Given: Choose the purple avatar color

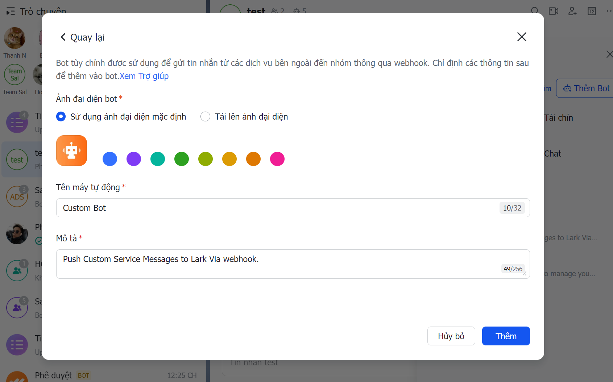Looking at the screenshot, I should tap(134, 159).
